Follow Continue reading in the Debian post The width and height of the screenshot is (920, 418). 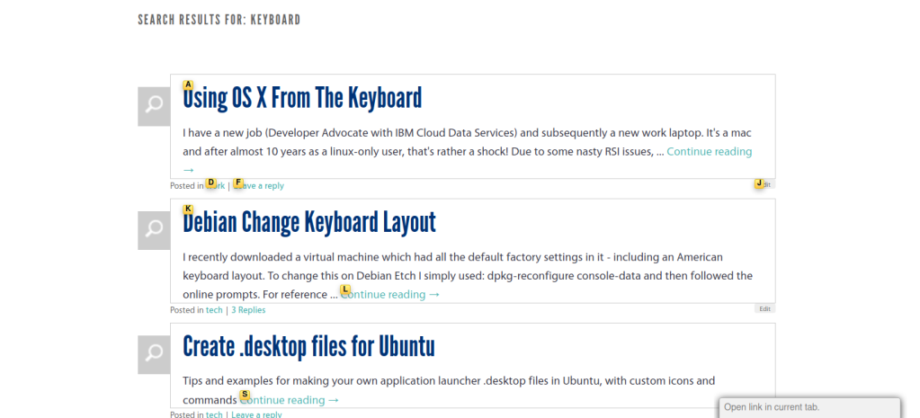pyautogui.click(x=390, y=294)
